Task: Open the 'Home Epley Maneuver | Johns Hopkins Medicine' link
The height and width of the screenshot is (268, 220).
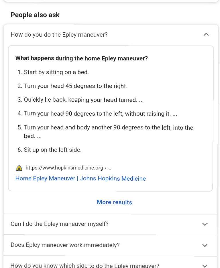Action: [x=80, y=179]
